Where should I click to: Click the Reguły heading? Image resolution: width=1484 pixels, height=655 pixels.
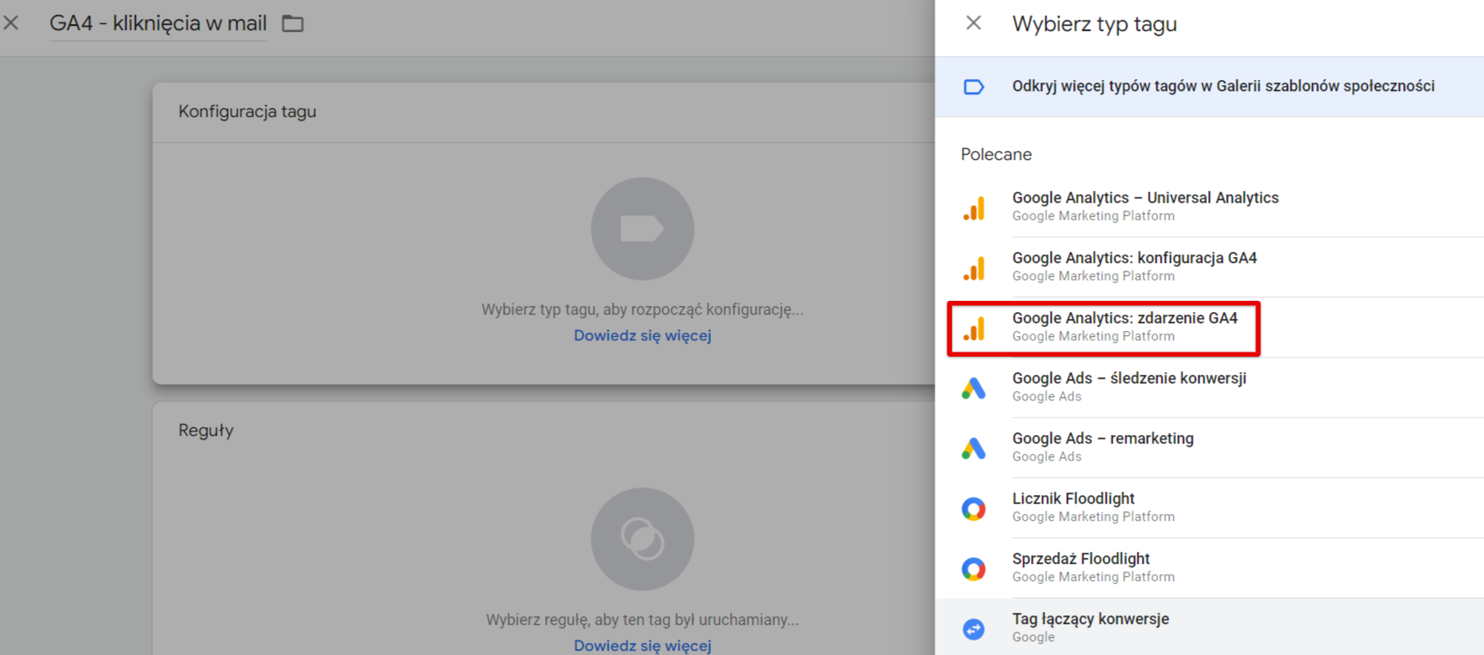click(x=206, y=431)
